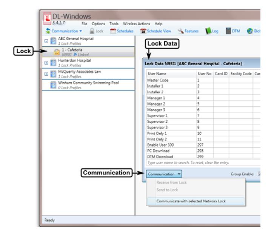271x237 pixels.
Task: Click the Lock Data N95I1 window title
Action: (x=193, y=64)
